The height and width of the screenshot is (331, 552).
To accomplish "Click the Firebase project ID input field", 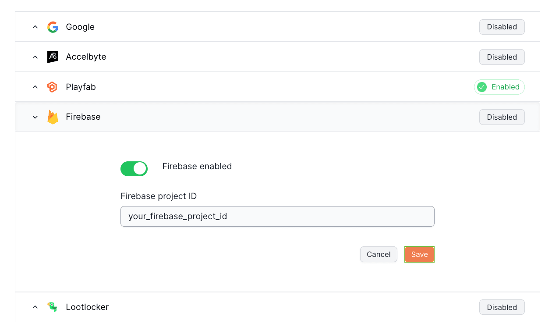I will click(x=277, y=216).
